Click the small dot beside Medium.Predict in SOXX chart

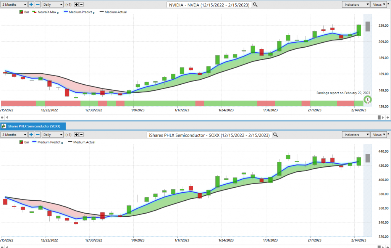(62, 143)
